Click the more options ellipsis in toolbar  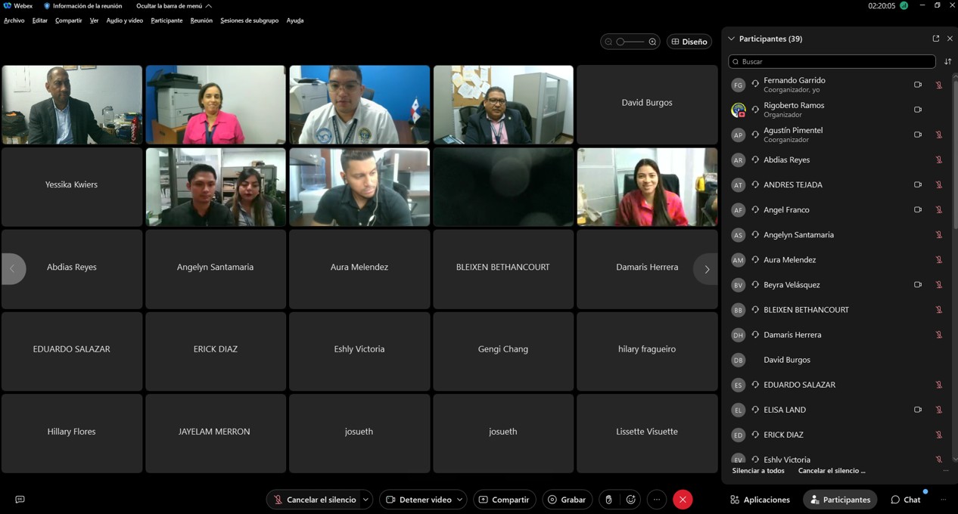pos(657,500)
